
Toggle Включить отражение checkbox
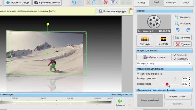coord(138,74)
